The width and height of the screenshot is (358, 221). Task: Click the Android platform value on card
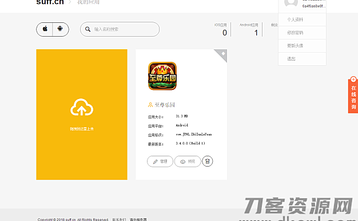tap(182, 125)
